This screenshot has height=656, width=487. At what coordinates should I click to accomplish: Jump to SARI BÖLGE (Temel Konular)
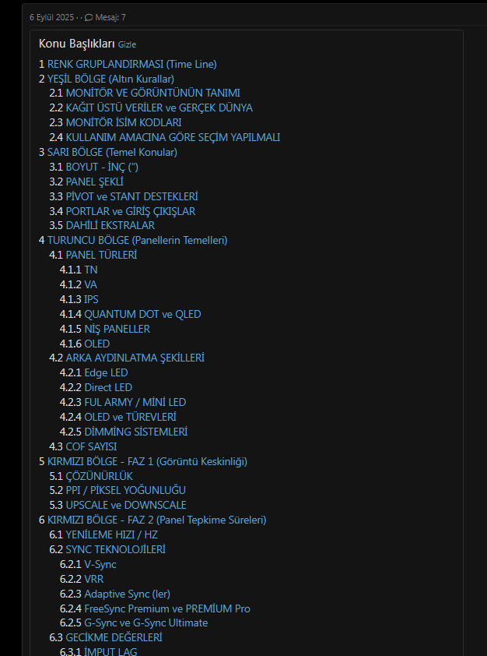[112, 152]
